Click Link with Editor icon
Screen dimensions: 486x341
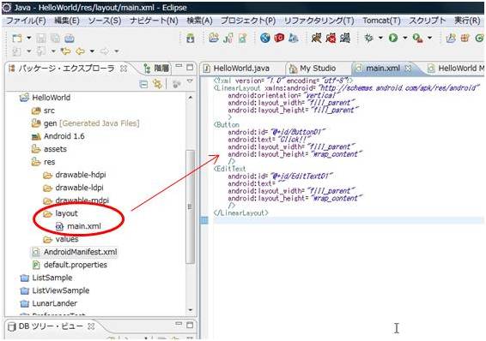157,84
